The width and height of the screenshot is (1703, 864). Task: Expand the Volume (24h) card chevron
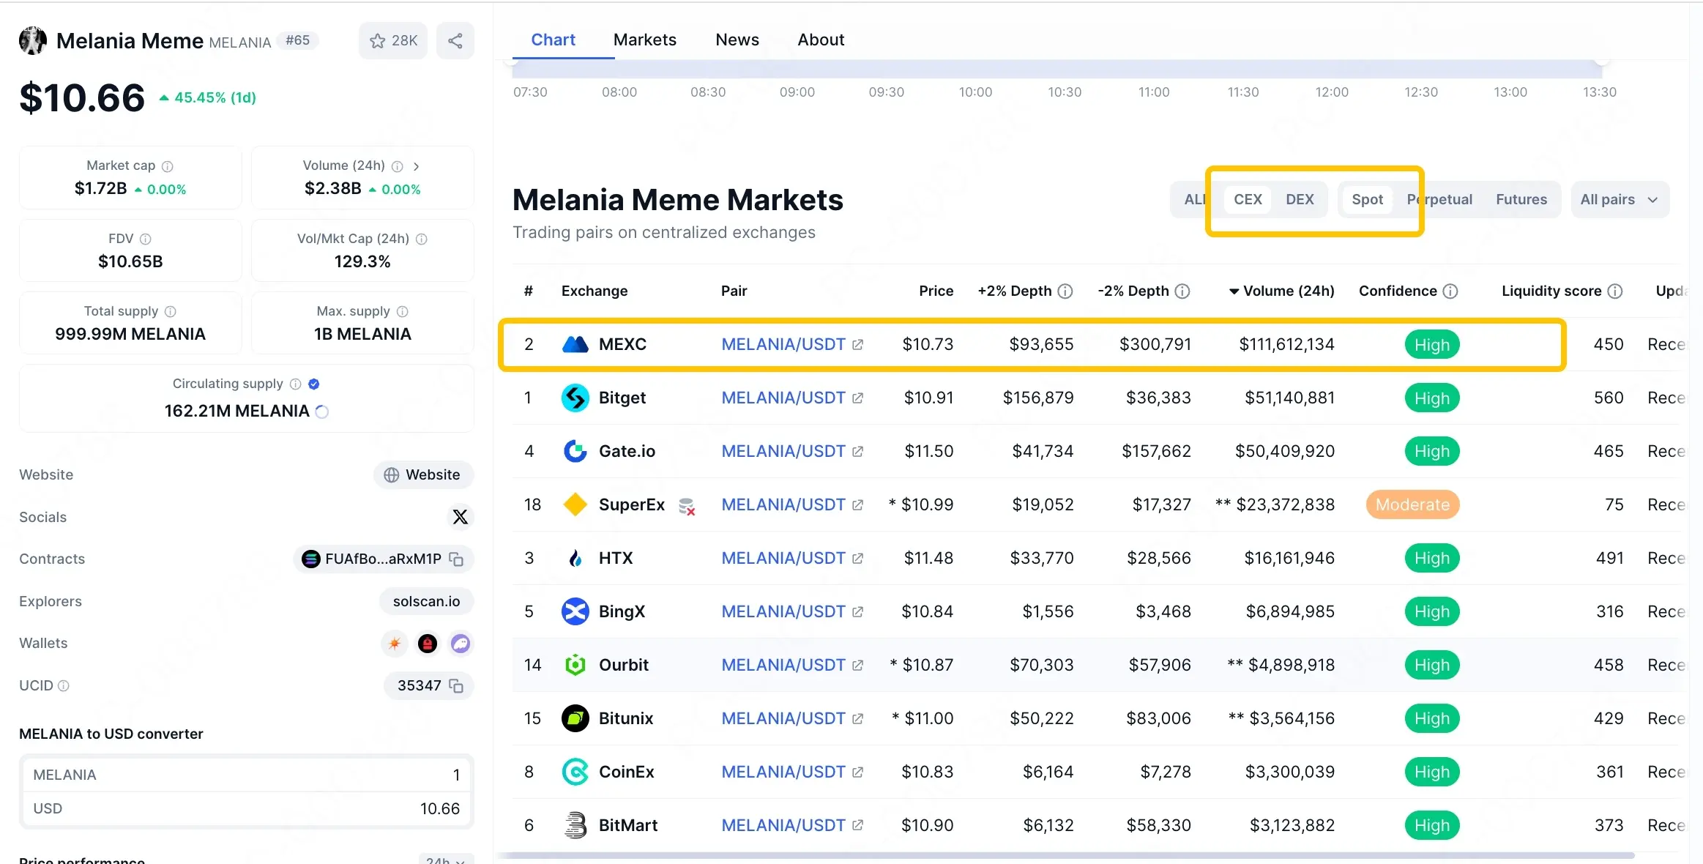click(416, 166)
